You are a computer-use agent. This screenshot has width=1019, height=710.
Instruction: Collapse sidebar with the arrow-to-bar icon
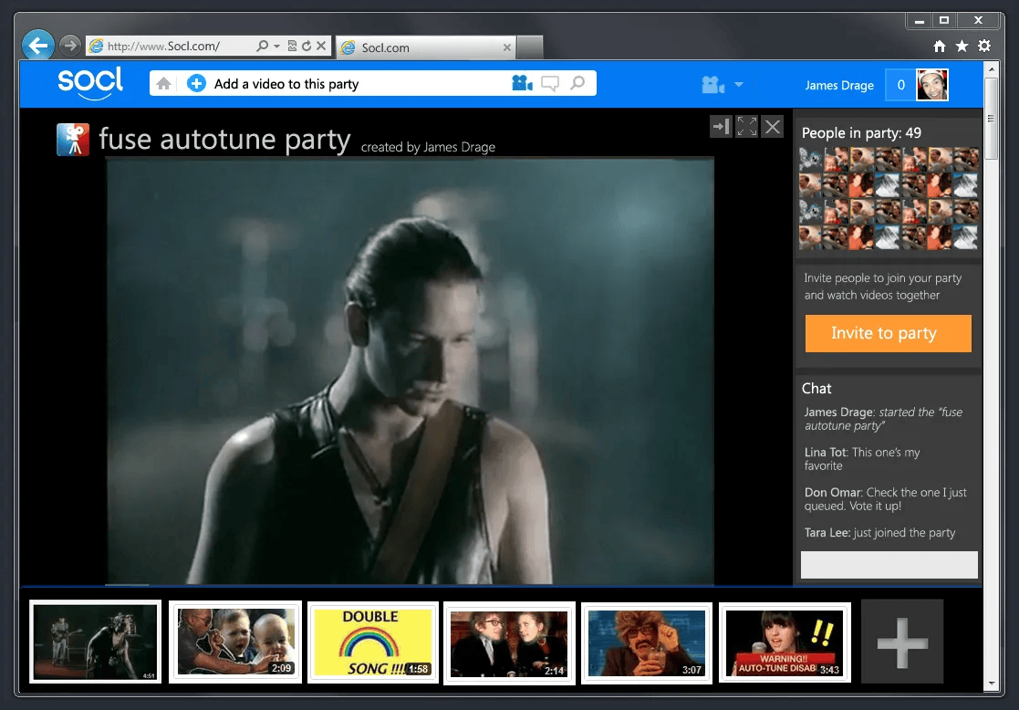(x=721, y=126)
